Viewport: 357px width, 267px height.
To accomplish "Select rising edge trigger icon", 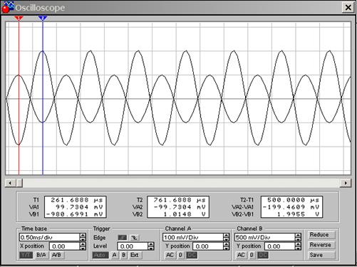I will coord(123,238).
